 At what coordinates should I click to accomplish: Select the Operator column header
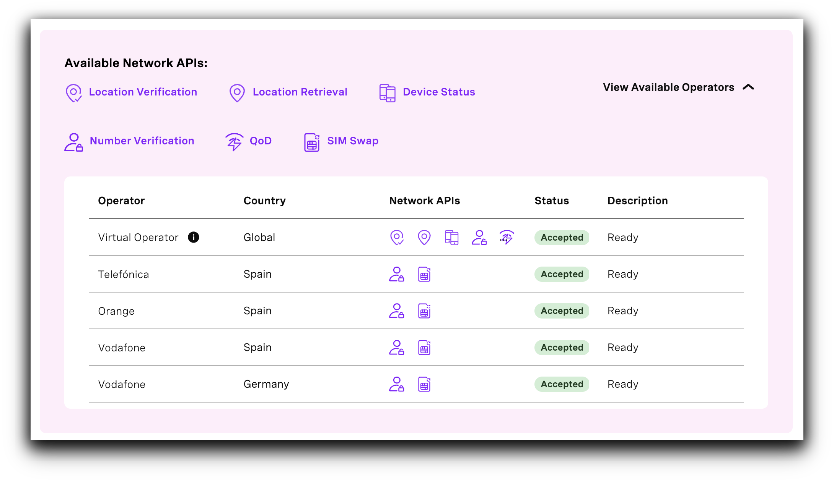pyautogui.click(x=121, y=201)
